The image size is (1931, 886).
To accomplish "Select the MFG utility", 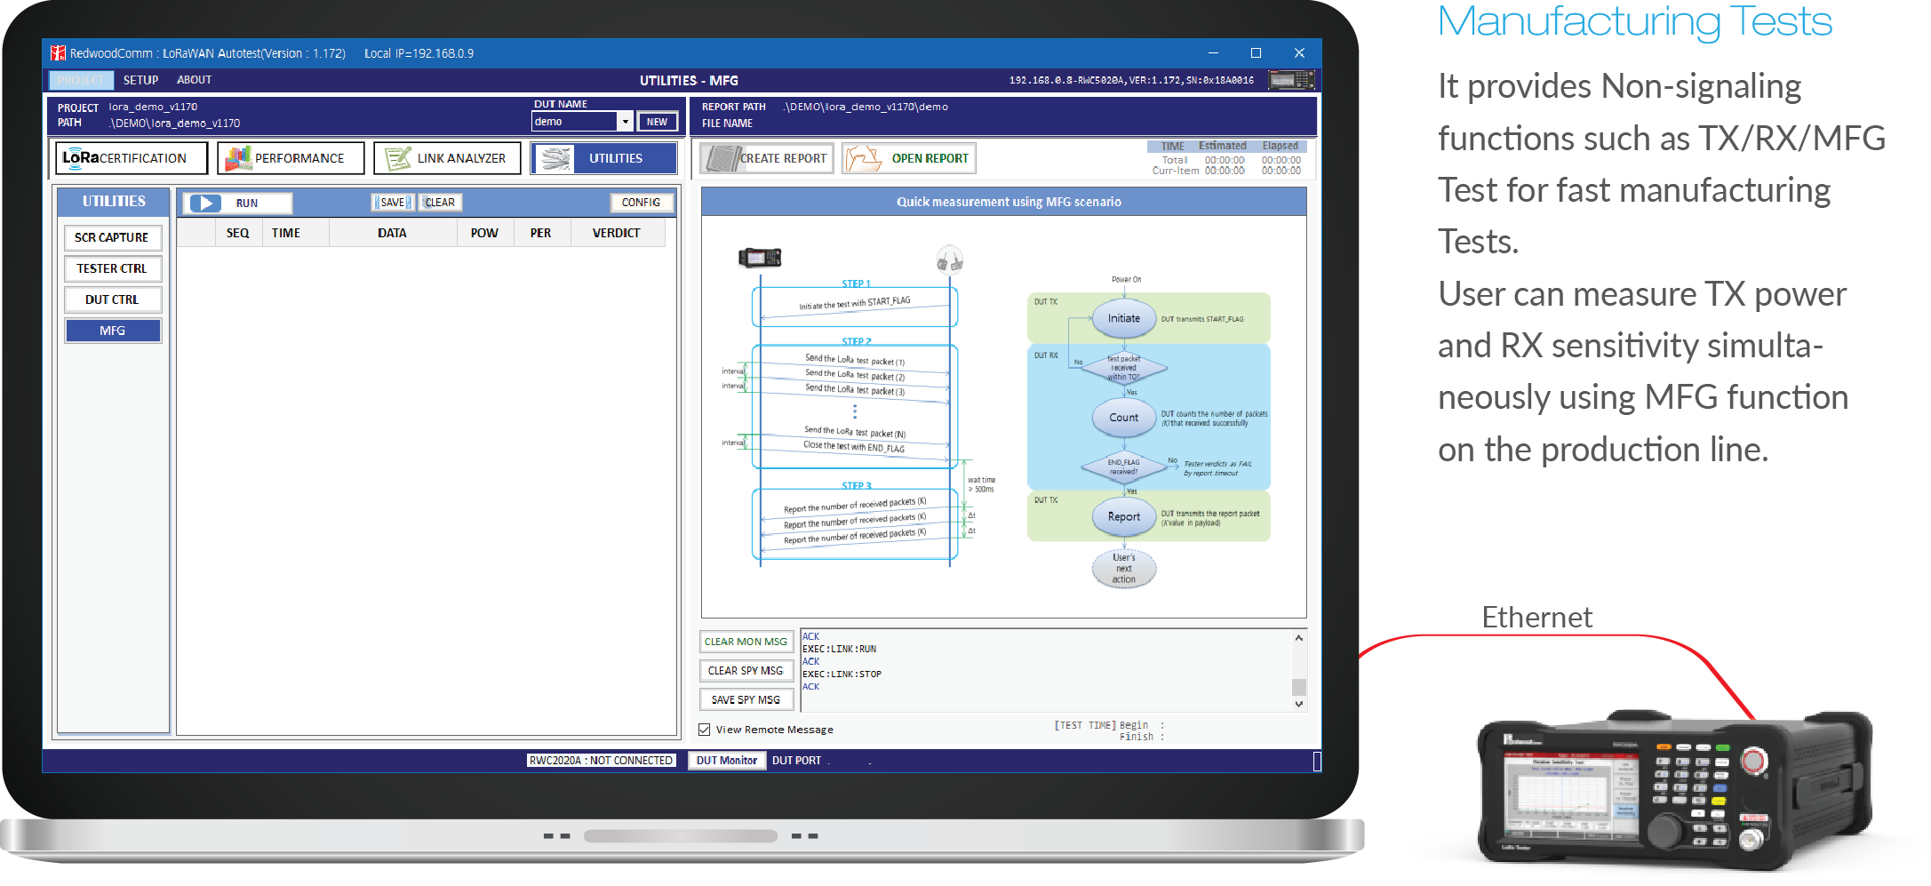I will pos(113,331).
